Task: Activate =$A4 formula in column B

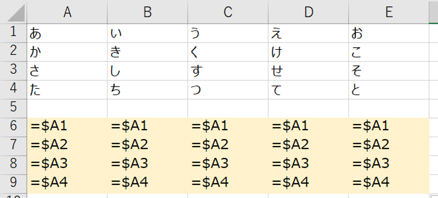Action: 148,184
